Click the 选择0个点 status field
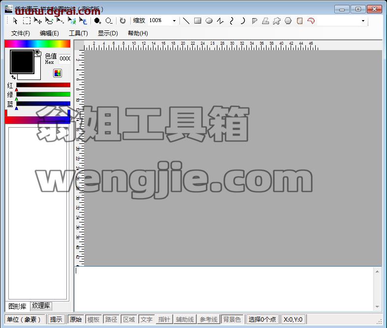387x328 pixels. click(262, 319)
